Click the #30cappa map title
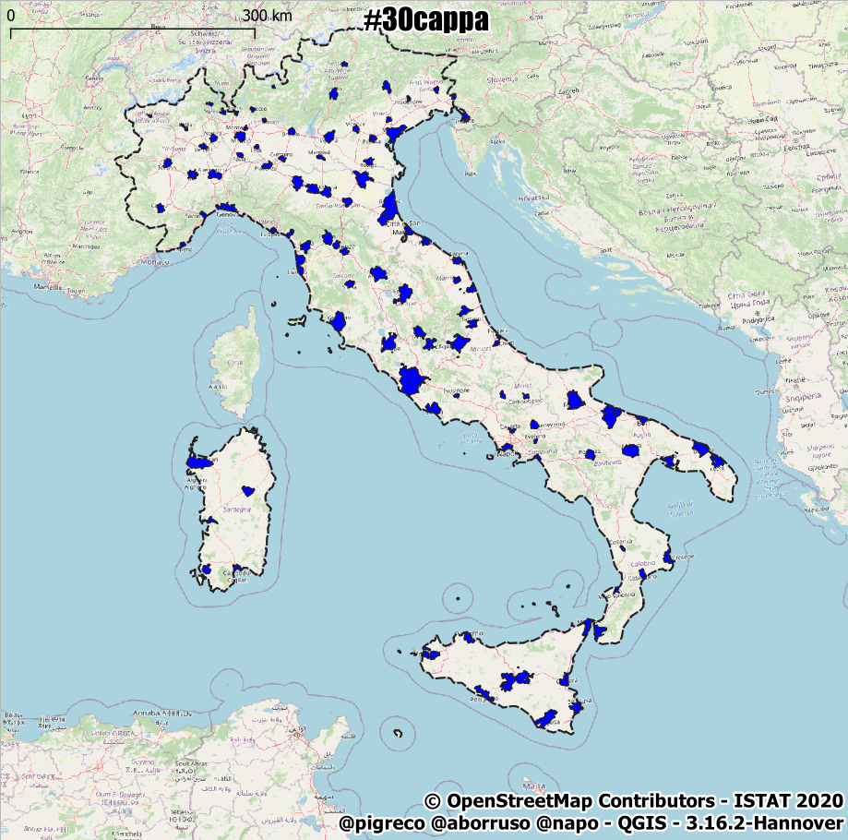The height and width of the screenshot is (840, 848). point(425,20)
